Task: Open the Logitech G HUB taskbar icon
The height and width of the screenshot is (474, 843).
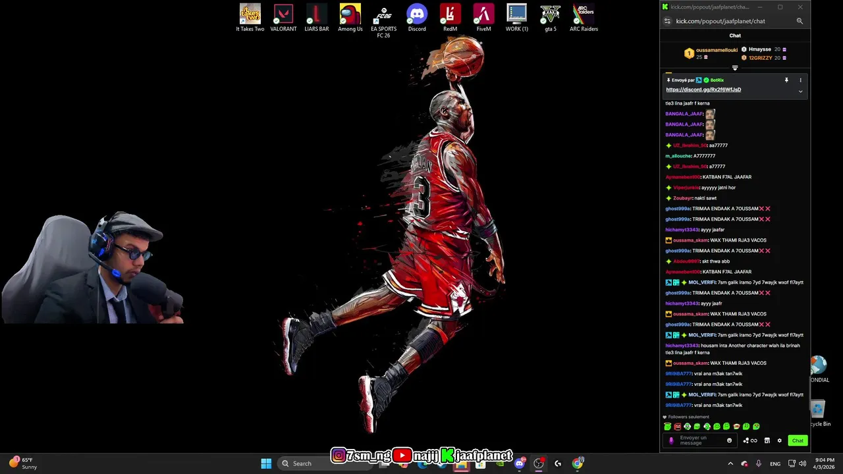Action: (558, 463)
